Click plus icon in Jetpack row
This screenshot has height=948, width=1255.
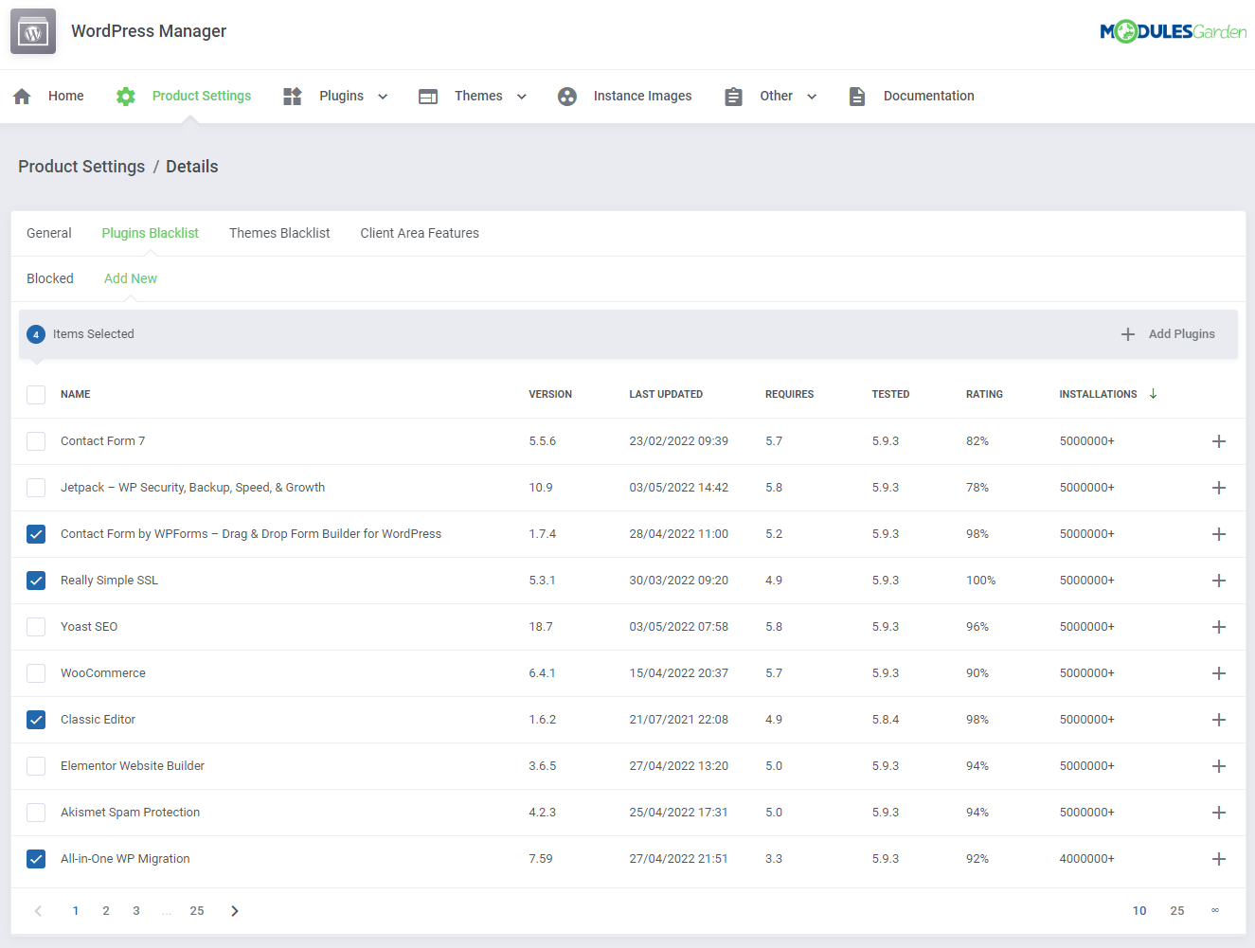tap(1219, 488)
